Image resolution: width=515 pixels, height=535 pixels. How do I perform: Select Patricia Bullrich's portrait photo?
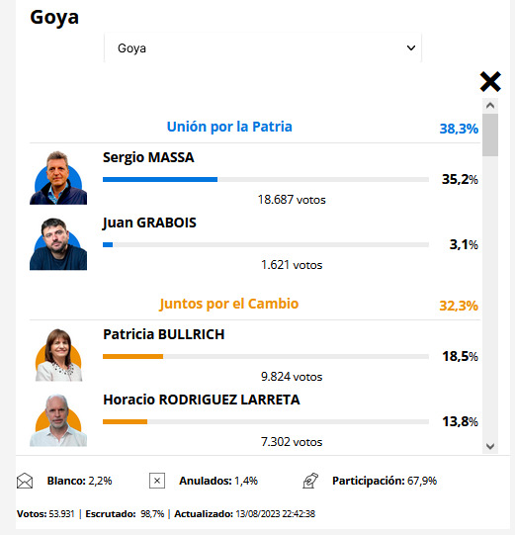(x=58, y=355)
